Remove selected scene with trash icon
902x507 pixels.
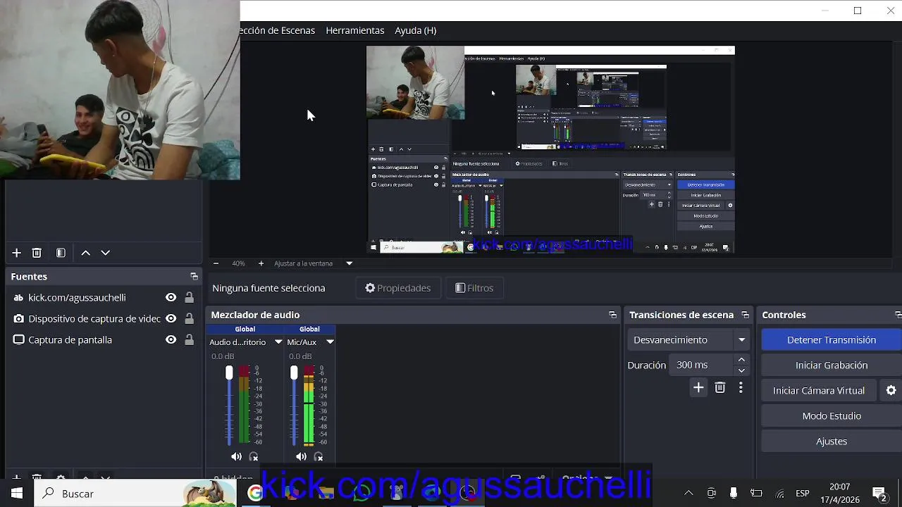pyautogui.click(x=37, y=253)
